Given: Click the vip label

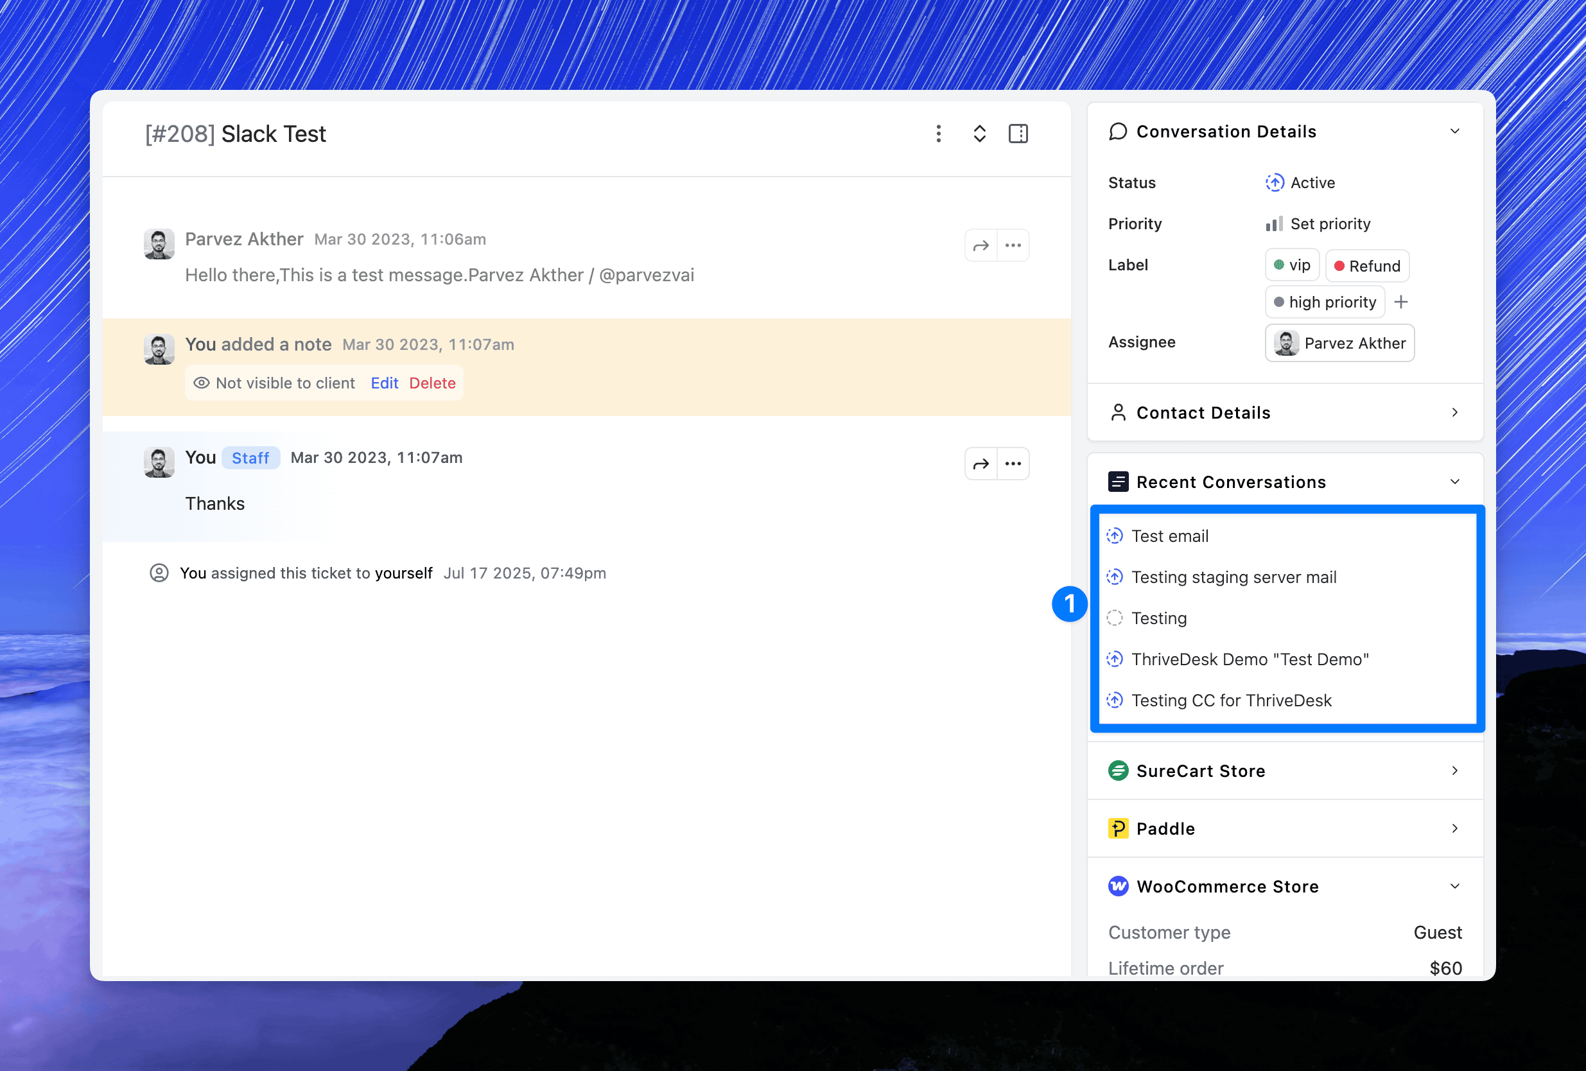Looking at the screenshot, I should (1292, 266).
